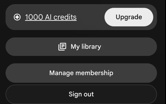Click the Manage membership pill
Screen dimensions: 166x104
click(x=81, y=73)
